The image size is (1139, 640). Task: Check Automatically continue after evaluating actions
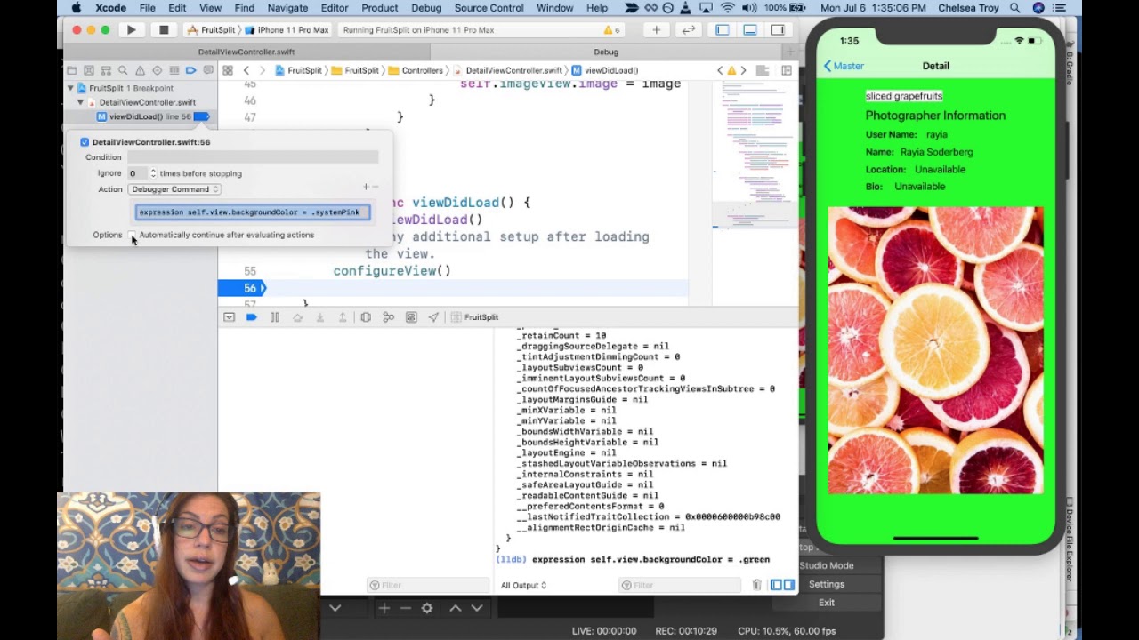coord(132,235)
